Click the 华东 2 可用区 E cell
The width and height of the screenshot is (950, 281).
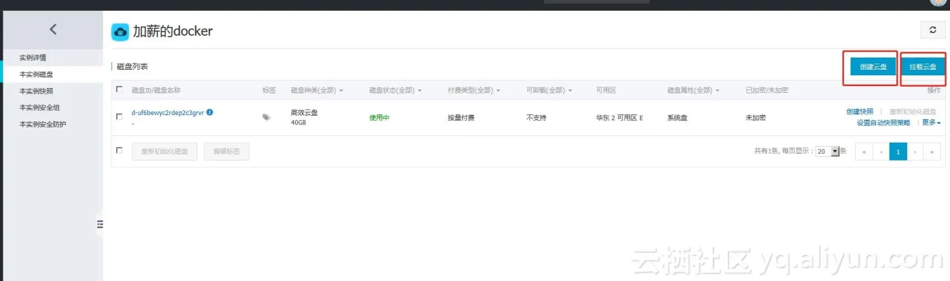point(620,118)
